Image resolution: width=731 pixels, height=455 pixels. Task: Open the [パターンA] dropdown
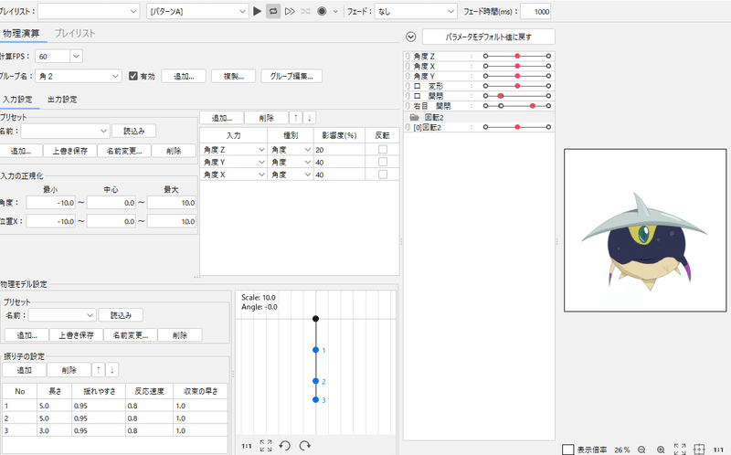pyautogui.click(x=197, y=11)
